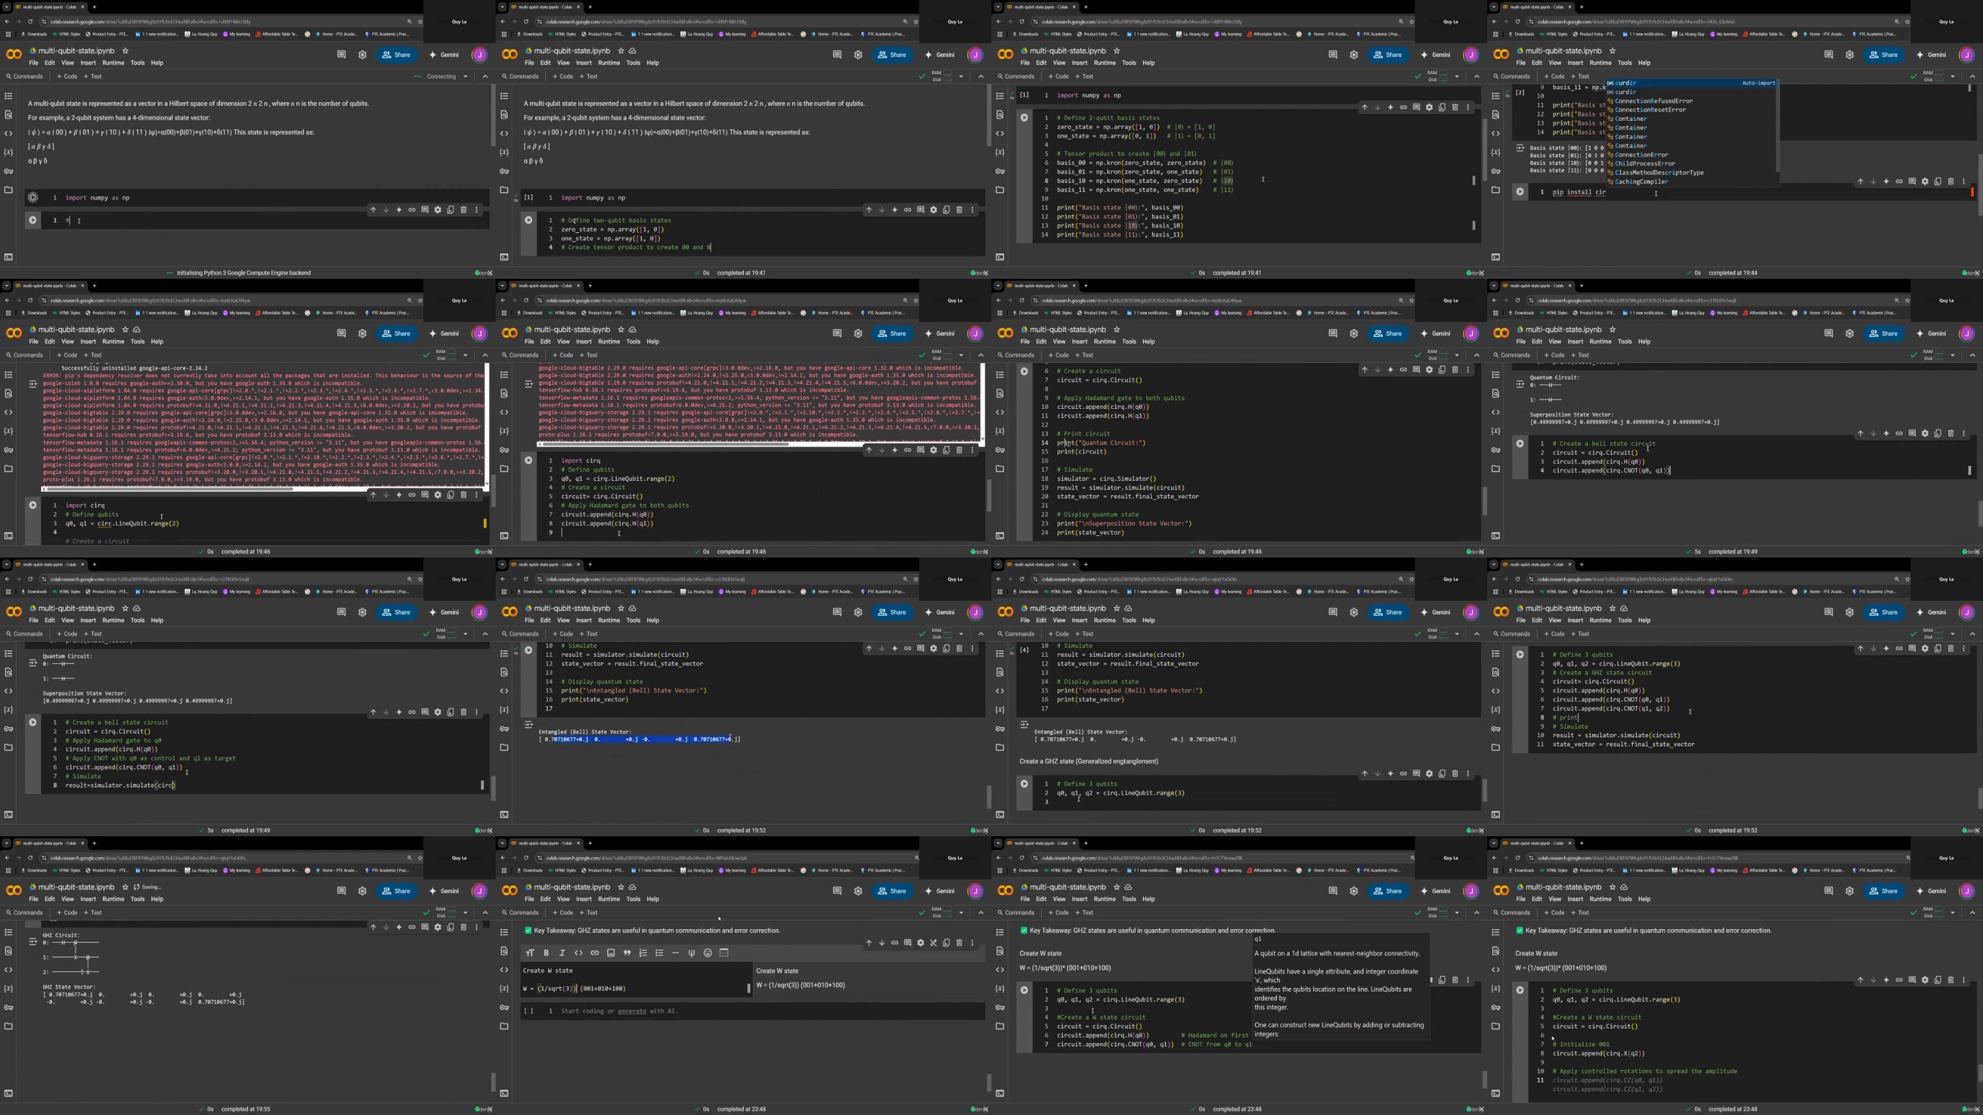Screen dimensions: 1983x1115
Task: Open Files folder in the Connecting notebook sidebar
Action: click(9, 190)
